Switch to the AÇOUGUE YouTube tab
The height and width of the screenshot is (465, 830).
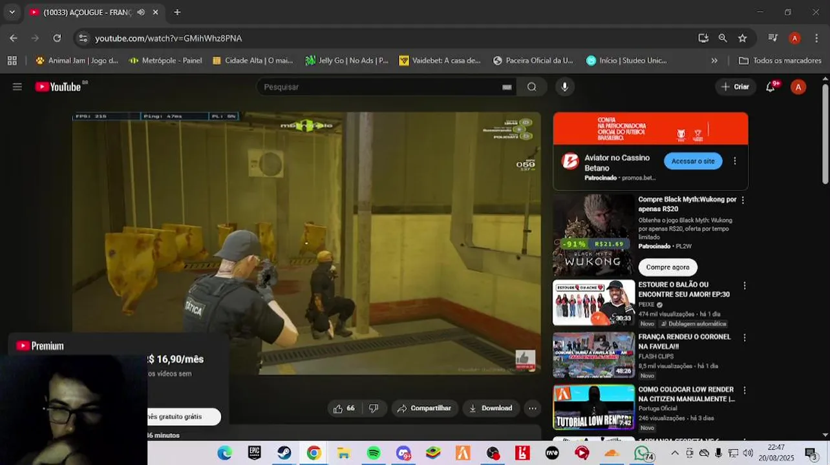click(93, 12)
